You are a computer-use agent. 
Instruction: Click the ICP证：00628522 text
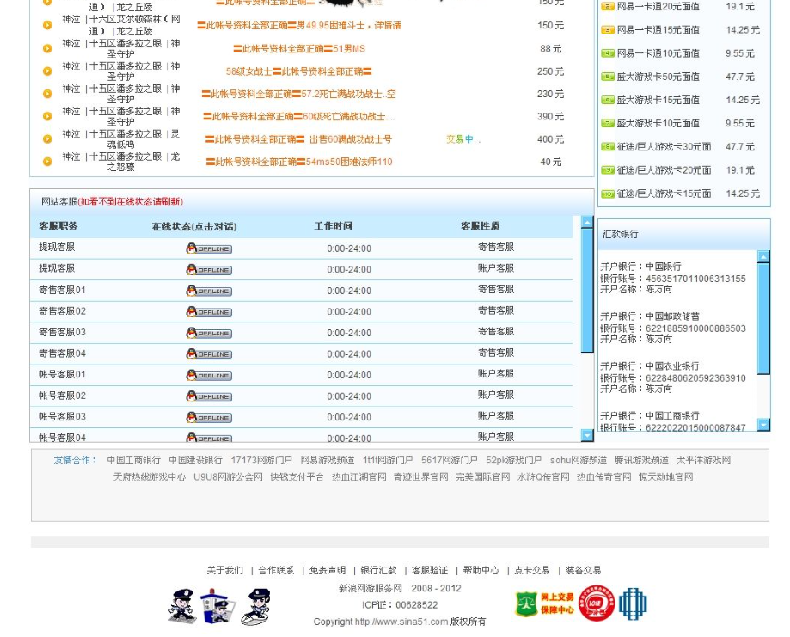pyautogui.click(x=400, y=604)
